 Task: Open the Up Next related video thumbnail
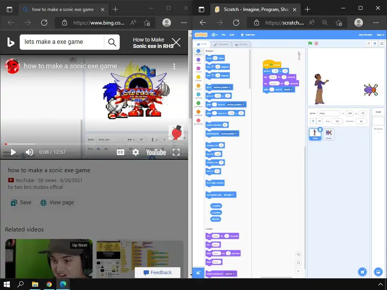pyautogui.click(x=49, y=259)
